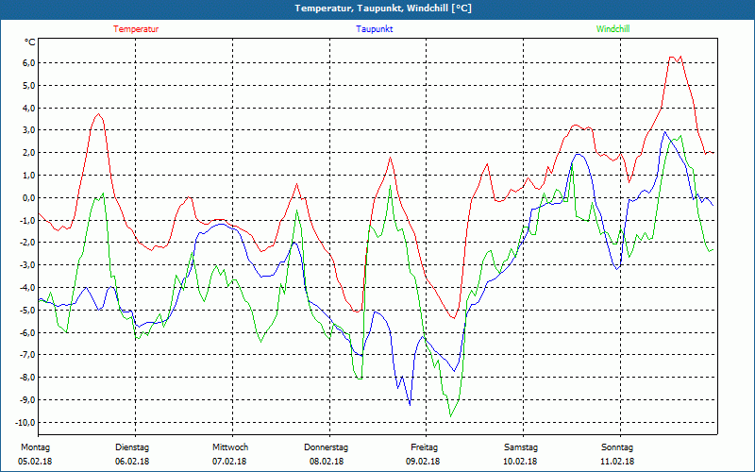
Task: Click the 09.02.18 date label
Action: [423, 462]
